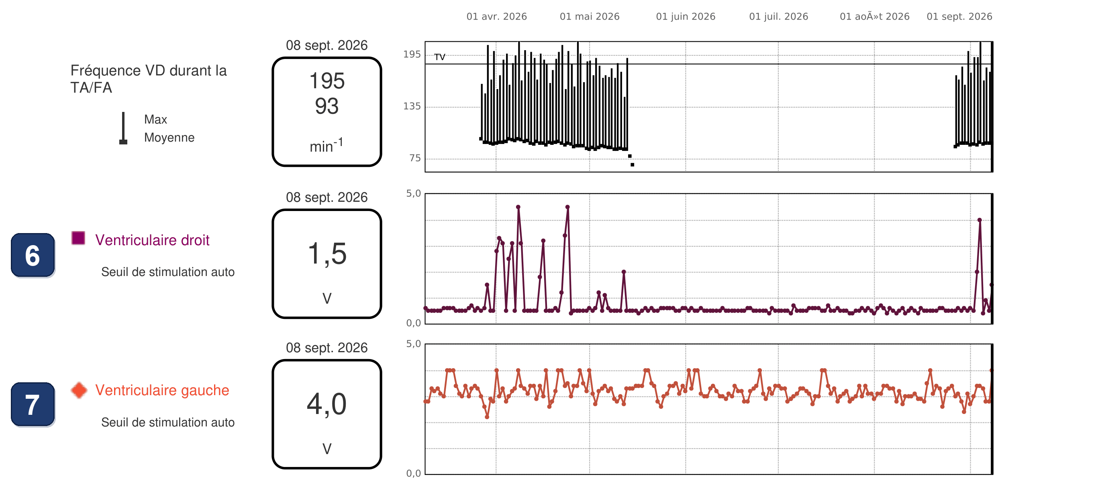Click the 0,0 axis label of right ventricular chart

point(414,323)
